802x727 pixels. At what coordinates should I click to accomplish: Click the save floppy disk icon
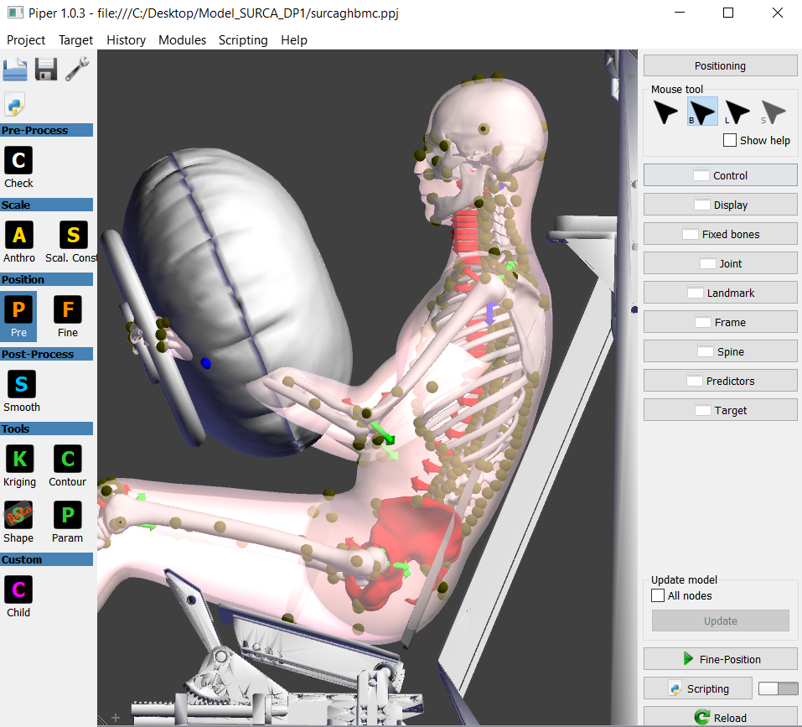pyautogui.click(x=46, y=69)
